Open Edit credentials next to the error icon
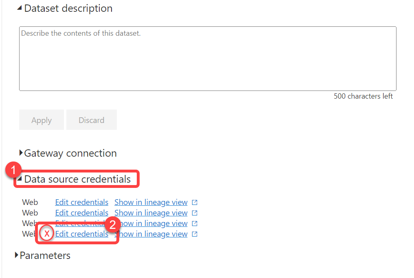 [x=81, y=234]
